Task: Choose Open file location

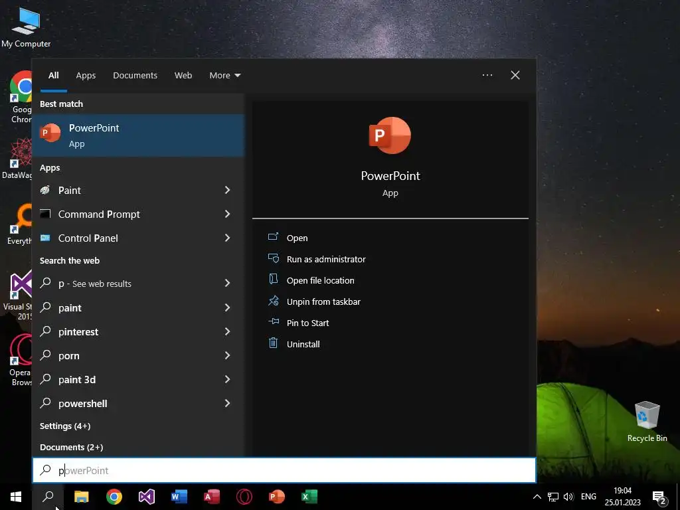Action: click(321, 281)
